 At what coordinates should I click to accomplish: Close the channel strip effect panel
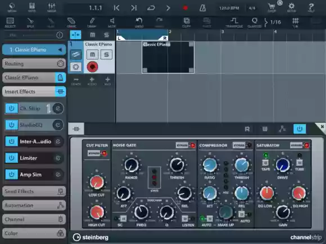tap(322, 126)
